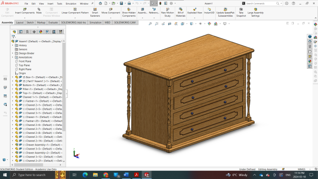Click the Exploded View icon
Image resolution: width=318 pixels, height=179 pixels.
point(195,11)
